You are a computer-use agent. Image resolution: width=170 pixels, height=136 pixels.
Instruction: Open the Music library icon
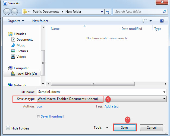tap(13, 45)
